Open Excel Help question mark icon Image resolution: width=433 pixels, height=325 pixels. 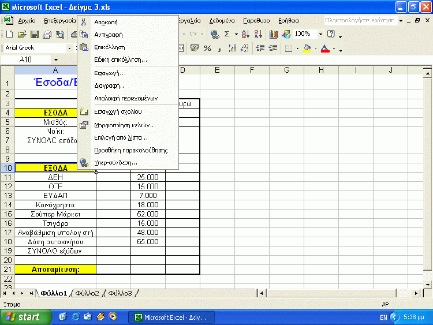[331, 34]
